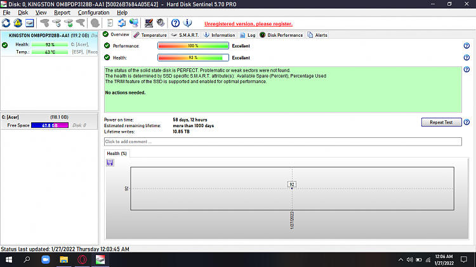Switch to the Log tab

click(248, 35)
